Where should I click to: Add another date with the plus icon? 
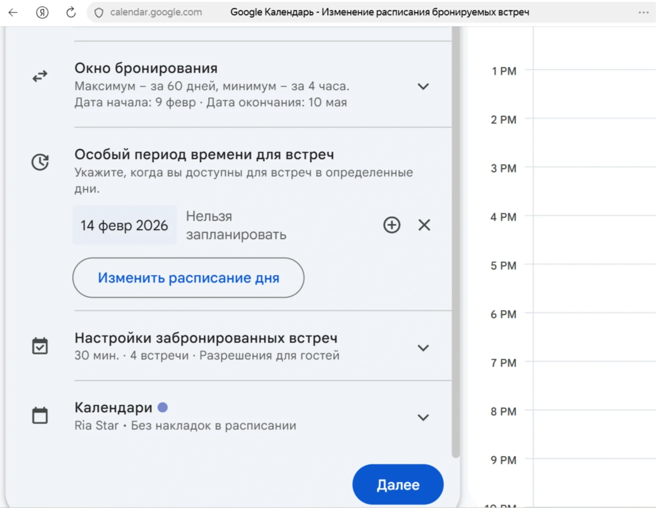tap(392, 225)
